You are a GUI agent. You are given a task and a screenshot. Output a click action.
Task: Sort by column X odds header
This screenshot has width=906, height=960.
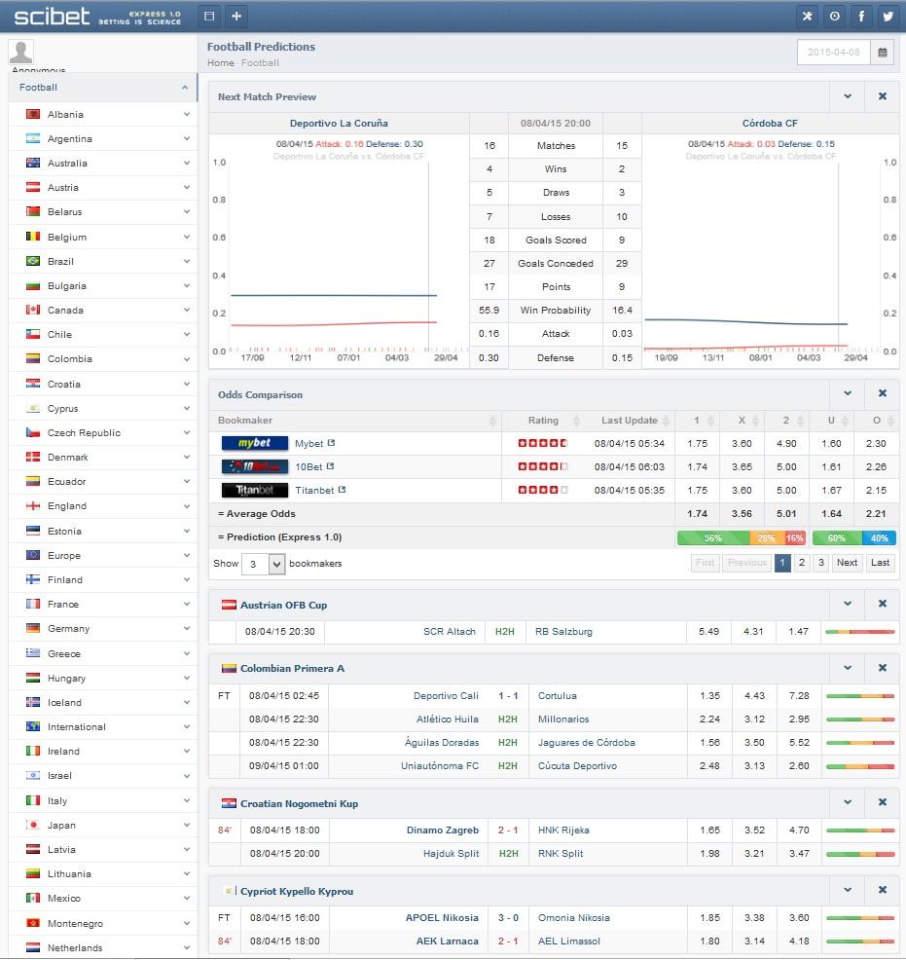tap(742, 421)
